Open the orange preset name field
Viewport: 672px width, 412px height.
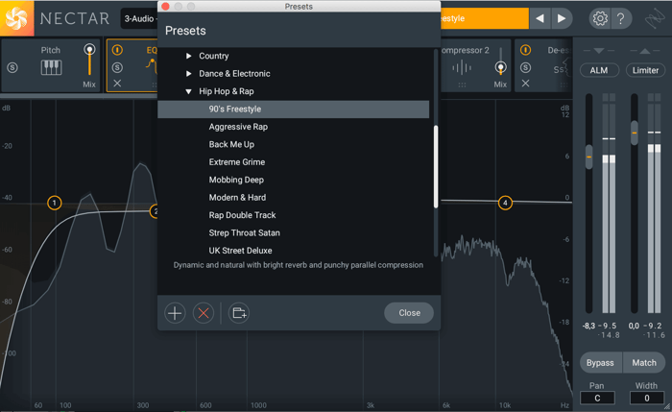[484, 18]
